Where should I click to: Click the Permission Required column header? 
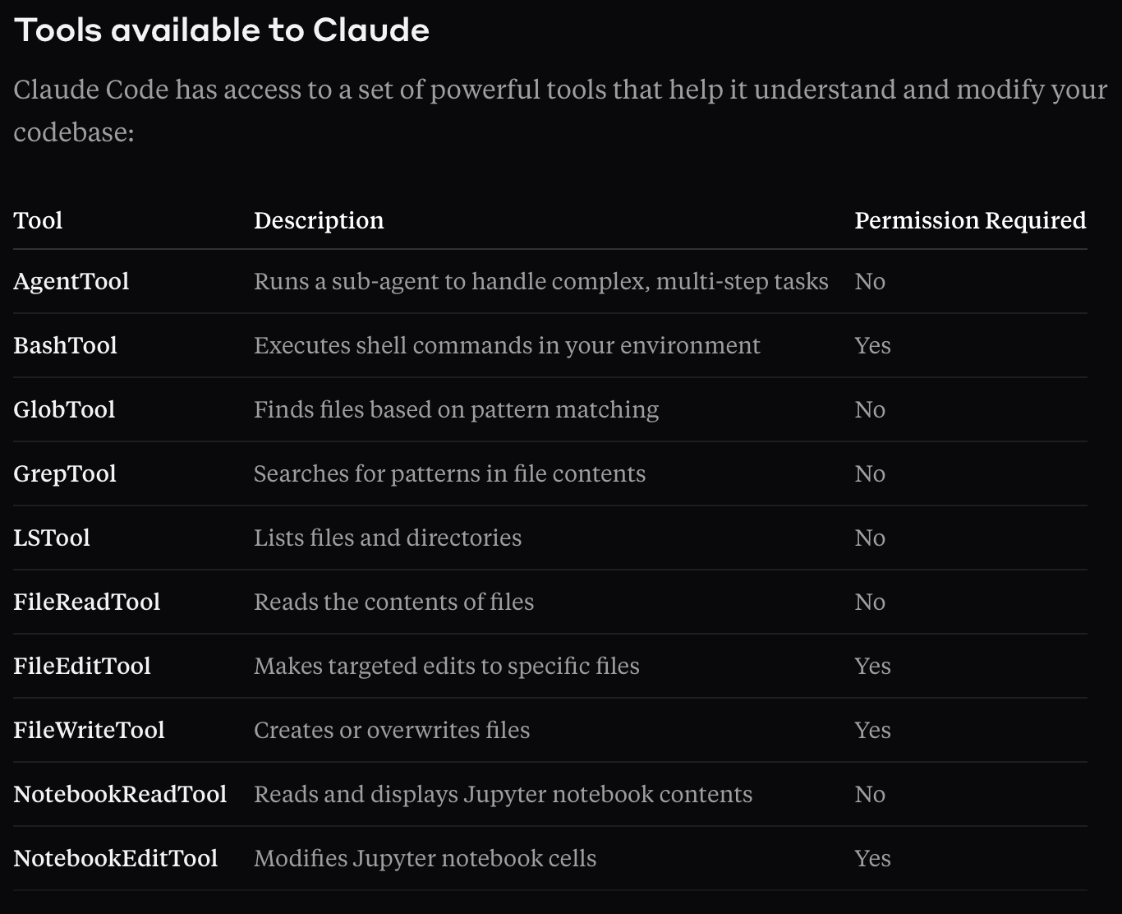970,220
